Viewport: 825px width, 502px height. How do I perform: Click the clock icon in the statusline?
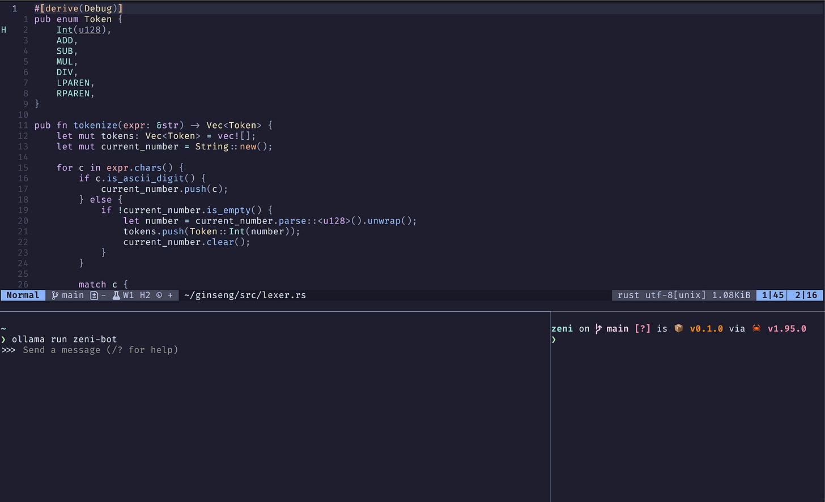159,295
